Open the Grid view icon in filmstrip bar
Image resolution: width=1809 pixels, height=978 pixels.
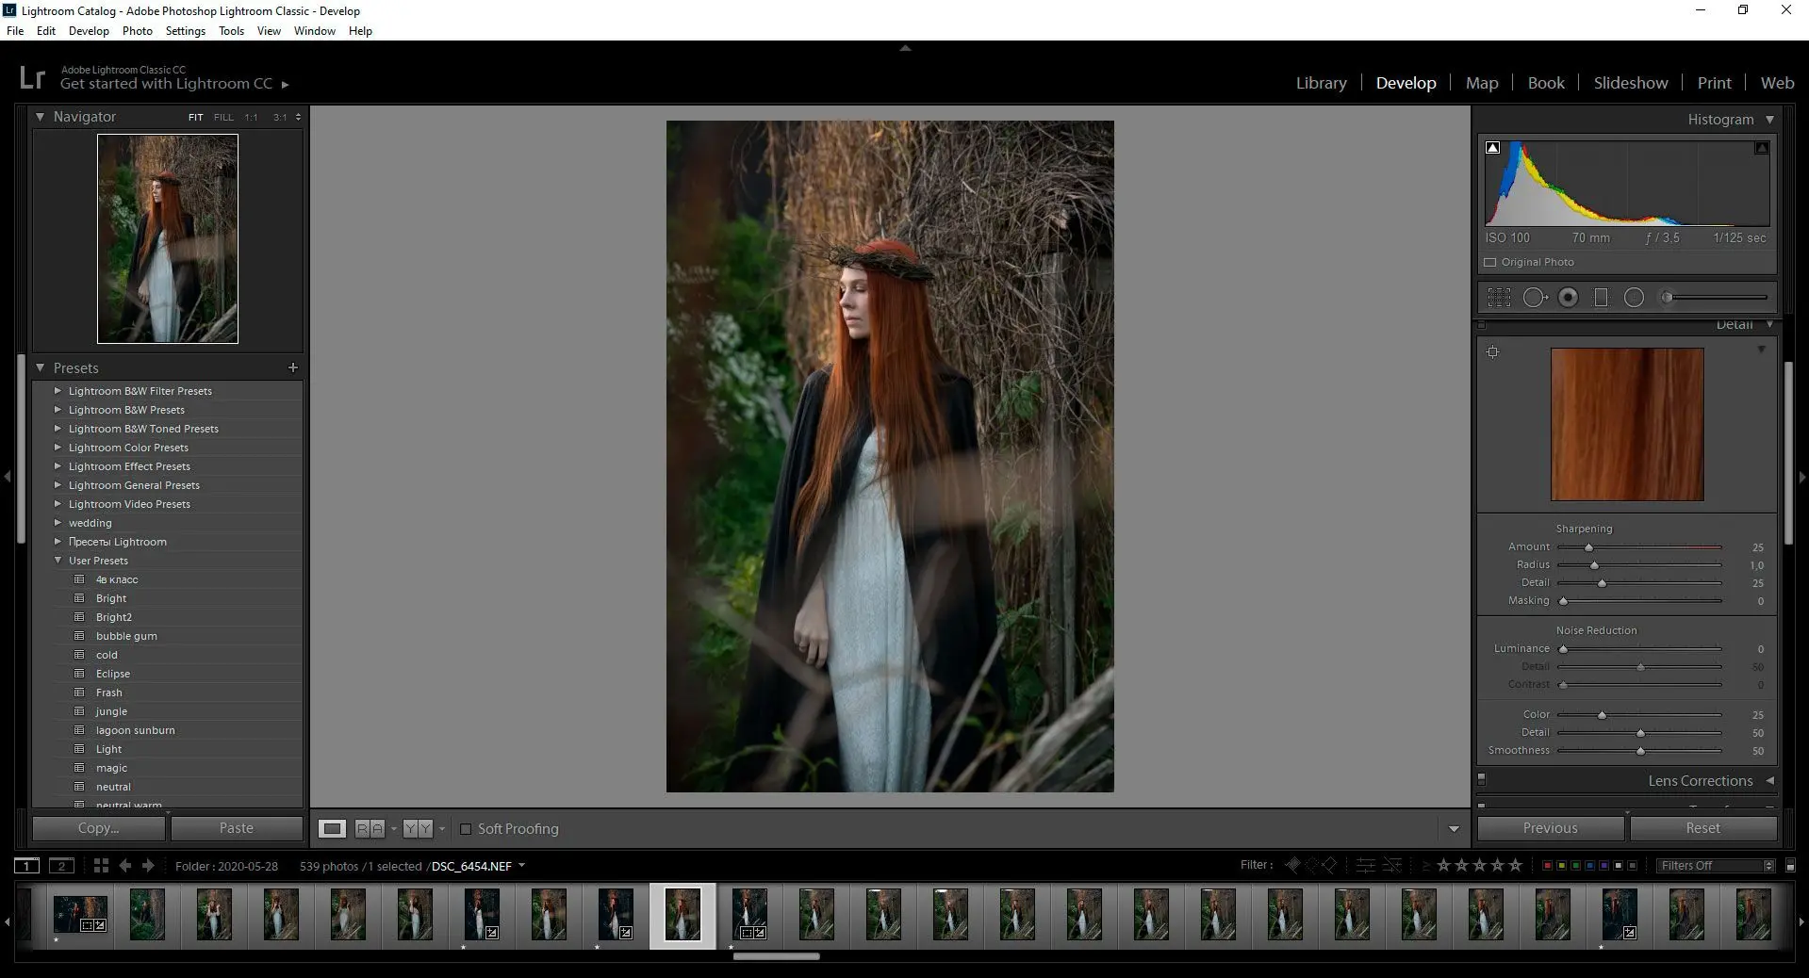click(x=101, y=866)
